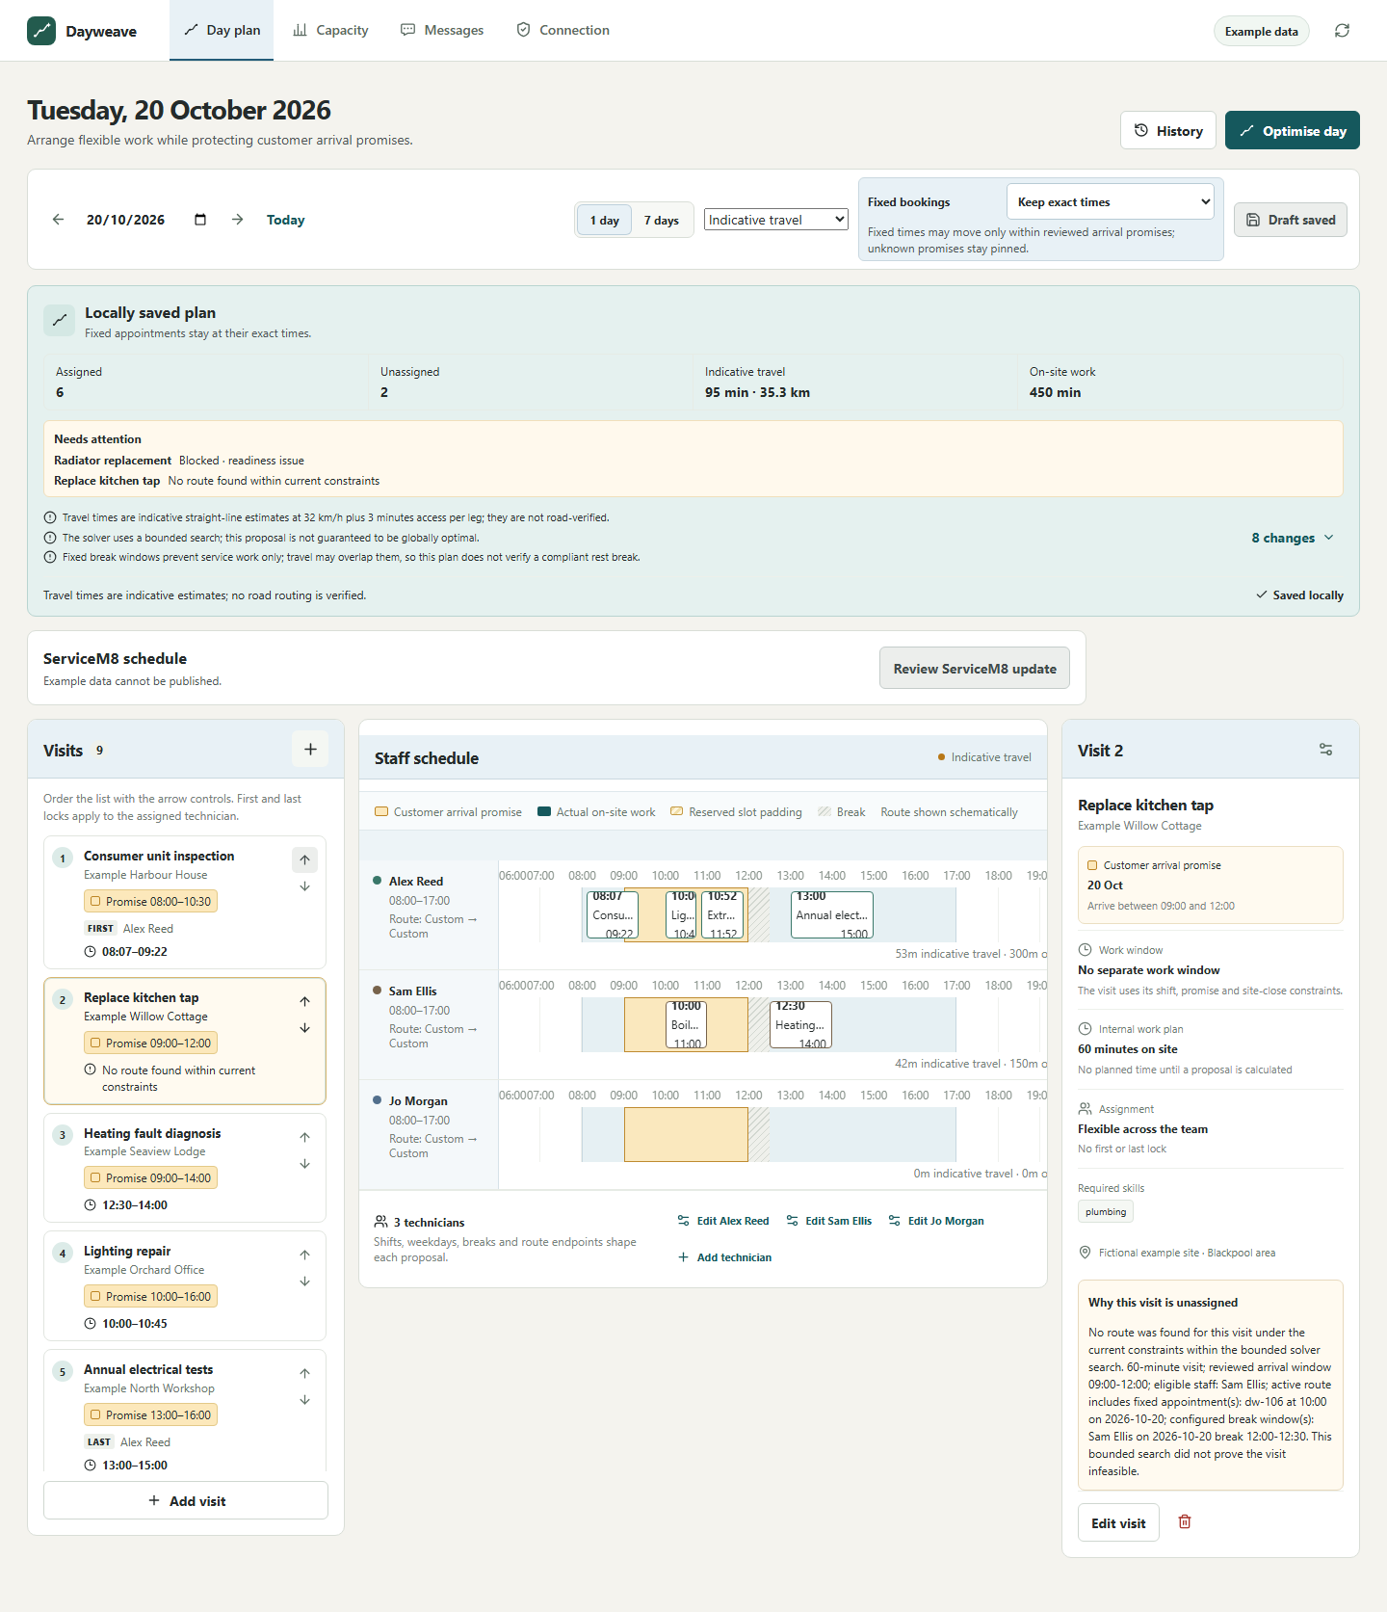Go to the previous day with the left arrow
This screenshot has height=1612, width=1387.
pyautogui.click(x=59, y=220)
